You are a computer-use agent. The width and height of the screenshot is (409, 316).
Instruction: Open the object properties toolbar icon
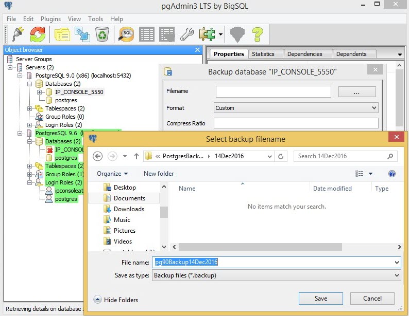[62, 34]
